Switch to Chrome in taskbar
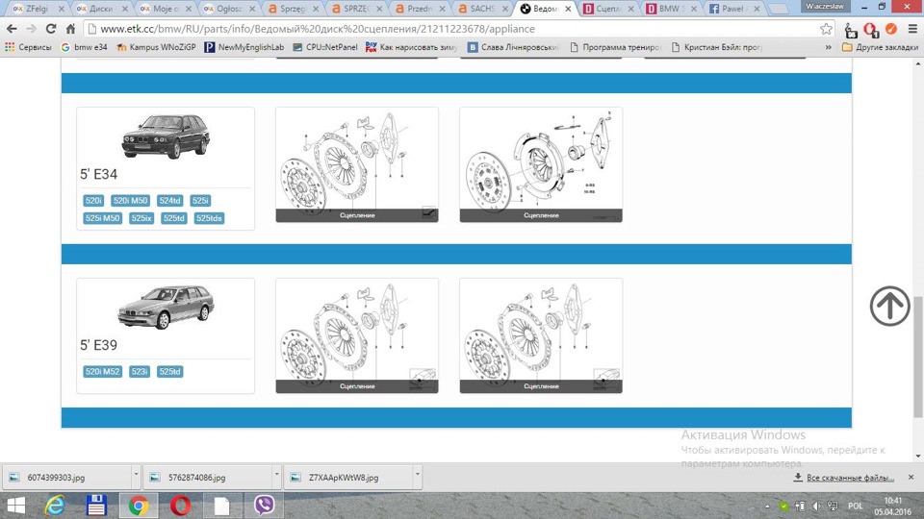This screenshot has width=924, height=519. click(x=139, y=506)
